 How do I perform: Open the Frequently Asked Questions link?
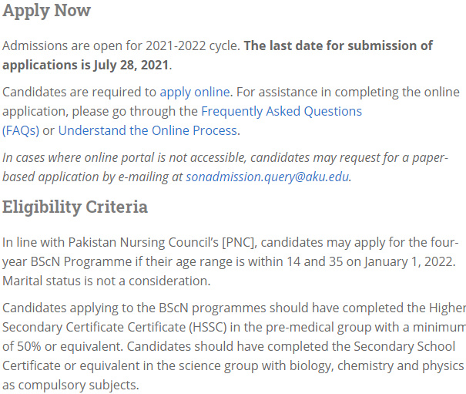[x=281, y=112]
